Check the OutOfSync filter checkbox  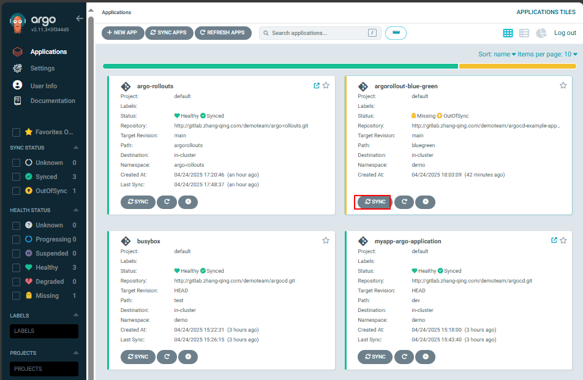(16, 191)
